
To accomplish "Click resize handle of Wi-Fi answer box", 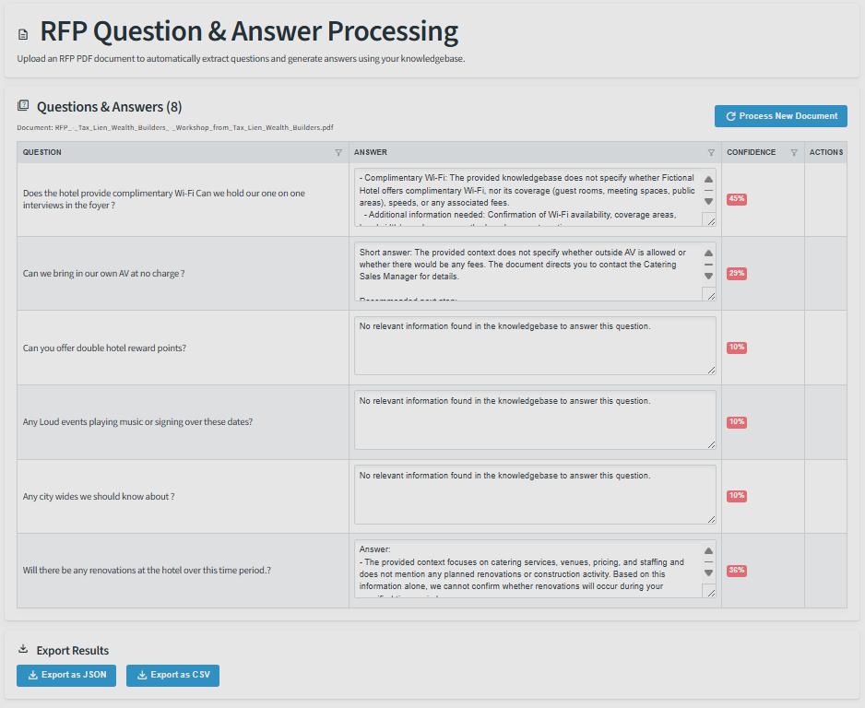I will 710,220.
